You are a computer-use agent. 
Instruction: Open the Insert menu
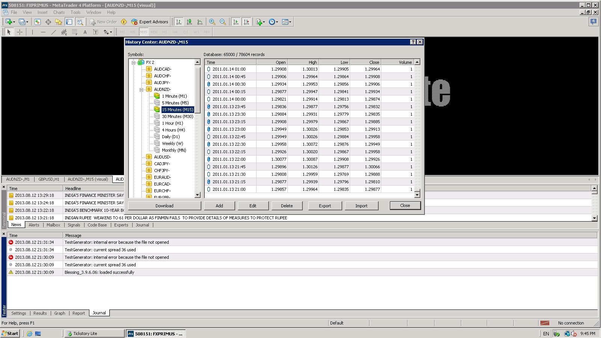tap(42, 12)
